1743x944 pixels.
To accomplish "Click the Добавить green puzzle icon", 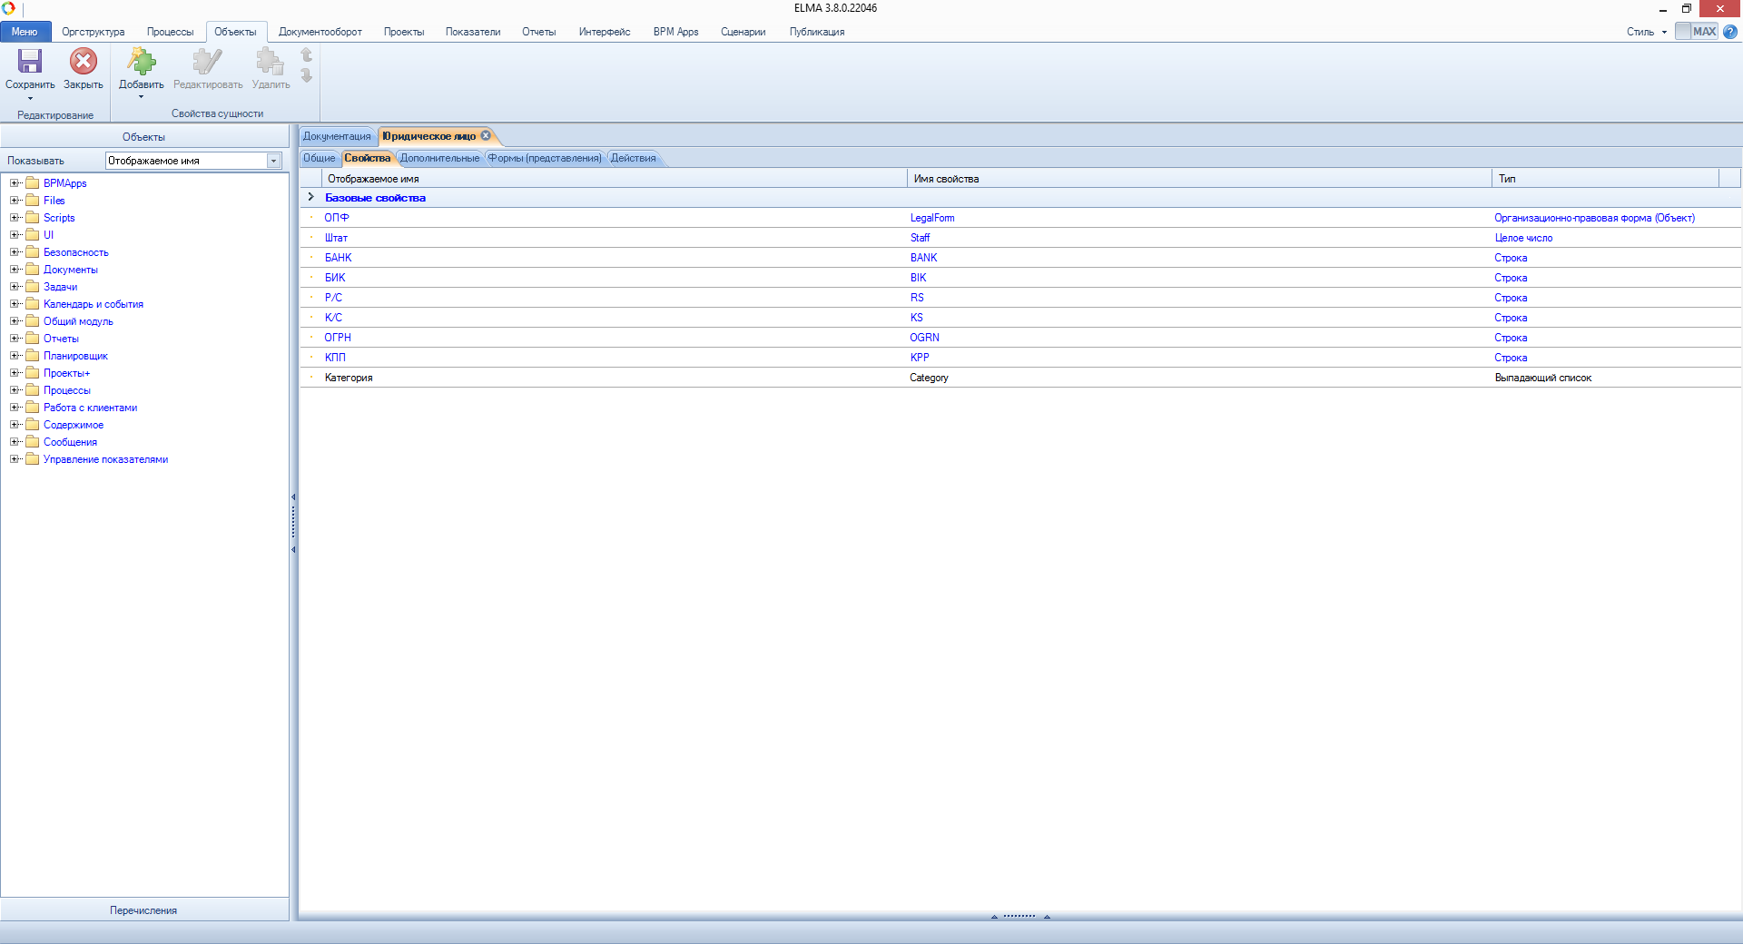I will tap(141, 61).
